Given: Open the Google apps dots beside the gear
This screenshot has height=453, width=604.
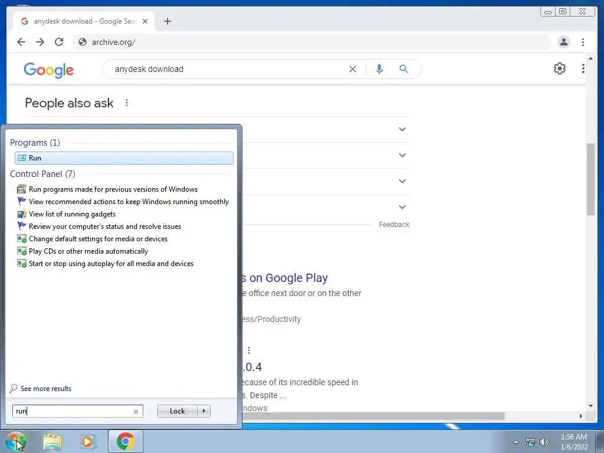Looking at the screenshot, I should [x=583, y=68].
